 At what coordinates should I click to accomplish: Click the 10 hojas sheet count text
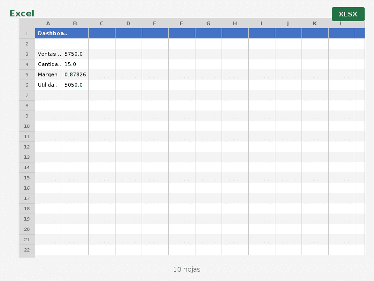click(187, 269)
